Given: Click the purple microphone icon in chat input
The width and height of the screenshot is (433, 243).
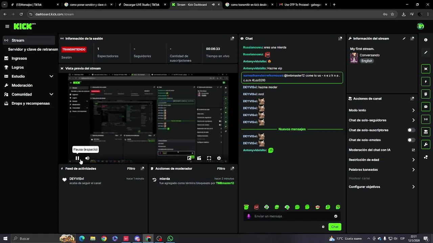Looking at the screenshot, I should point(249,216).
